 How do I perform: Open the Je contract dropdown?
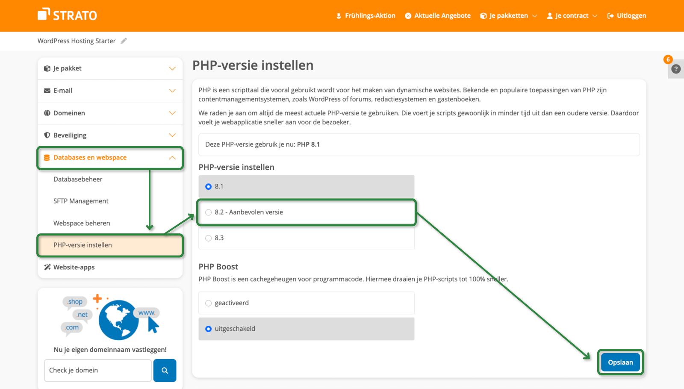pos(572,15)
